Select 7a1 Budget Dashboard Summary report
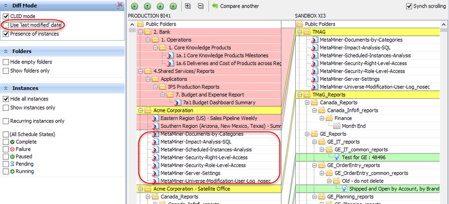Screen dimensions: 449x204 click(x=219, y=103)
